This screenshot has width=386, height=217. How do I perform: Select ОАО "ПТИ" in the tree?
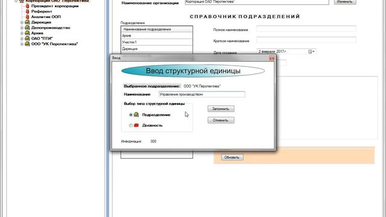[42, 39]
